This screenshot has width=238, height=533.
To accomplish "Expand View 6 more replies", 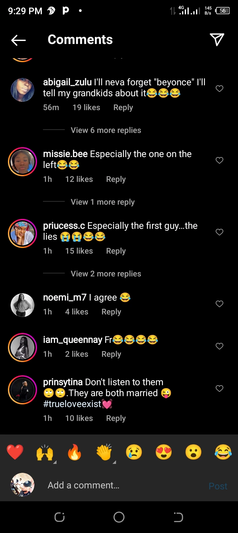I will point(106,130).
